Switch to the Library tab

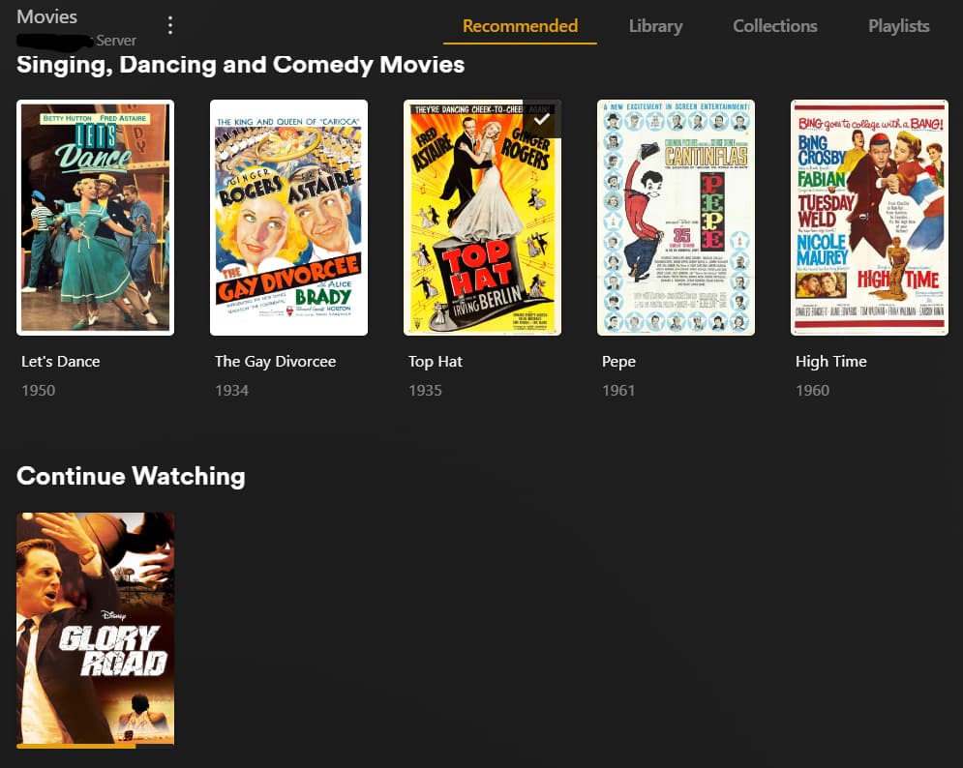[x=655, y=26]
